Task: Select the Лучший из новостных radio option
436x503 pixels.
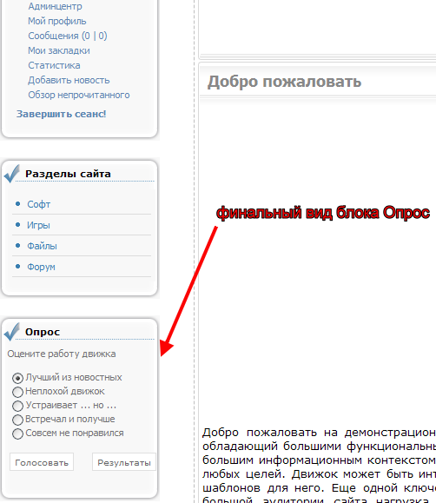Action: coord(17,378)
